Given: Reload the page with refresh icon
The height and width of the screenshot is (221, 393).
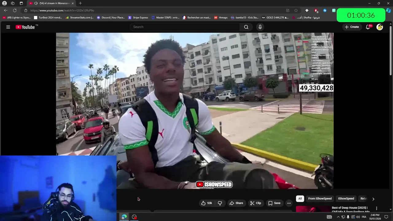Looking at the screenshot, I should point(15,10).
